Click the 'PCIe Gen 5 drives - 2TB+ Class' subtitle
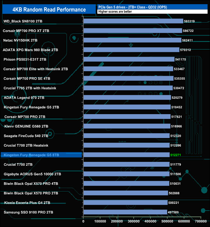The width and height of the screenshot is (210, 227). click(x=132, y=7)
